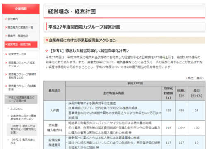Click the value 465 in 人件費 row
Viewport: 207px width, 149px height.
pyautogui.click(x=168, y=111)
